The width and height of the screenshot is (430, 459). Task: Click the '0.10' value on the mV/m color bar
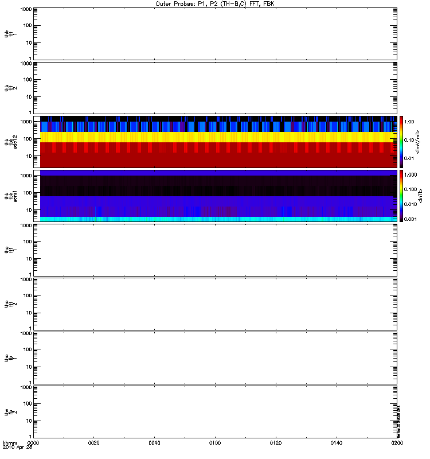click(409, 140)
